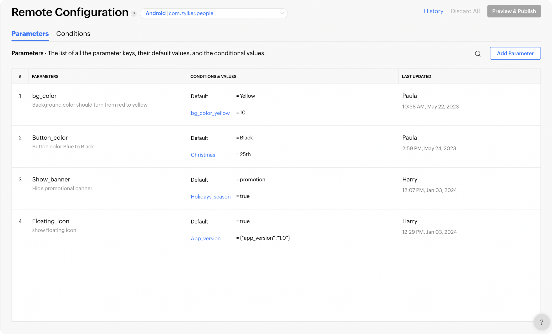Switch to the Conditions tab
The height and width of the screenshot is (334, 552).
73,34
